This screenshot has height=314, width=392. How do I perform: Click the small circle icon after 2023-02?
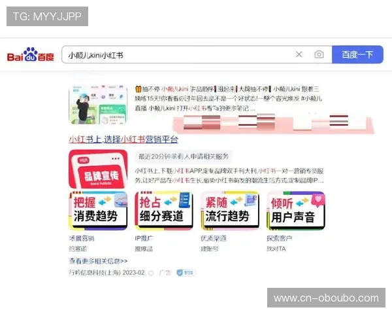tap(151, 273)
